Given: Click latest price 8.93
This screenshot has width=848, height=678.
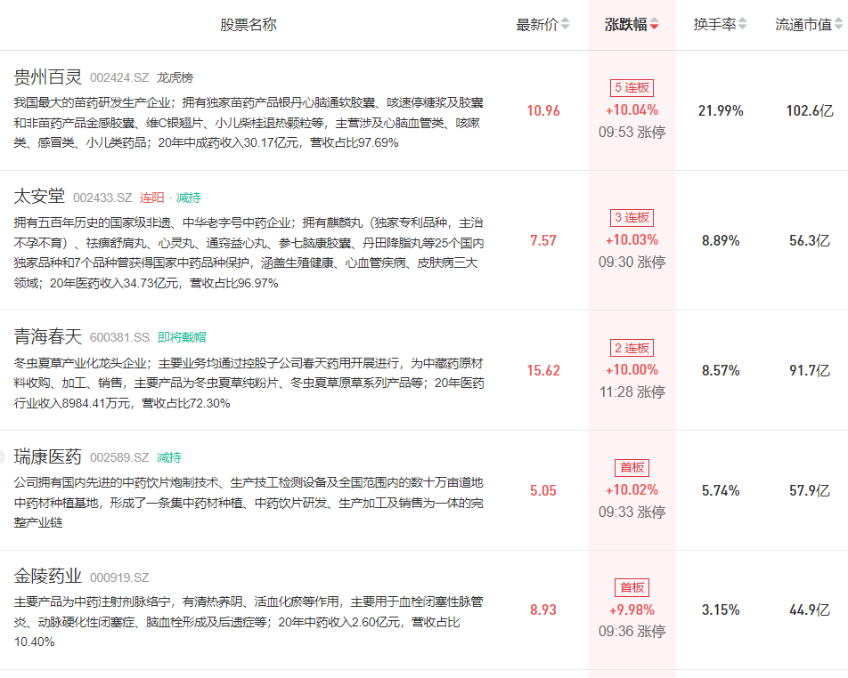Looking at the screenshot, I should click(x=543, y=609).
